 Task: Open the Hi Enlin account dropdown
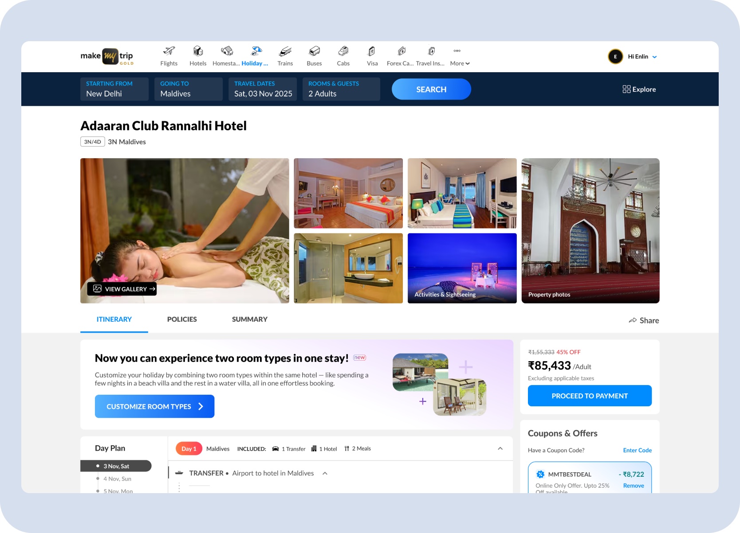[x=642, y=56]
